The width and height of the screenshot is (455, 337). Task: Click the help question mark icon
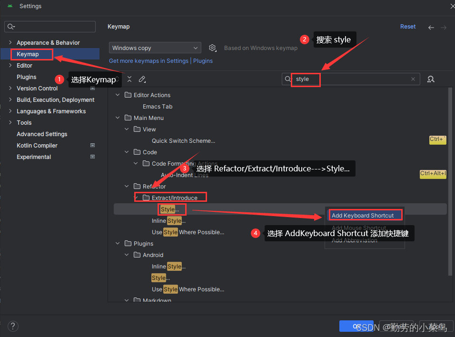coord(13,326)
